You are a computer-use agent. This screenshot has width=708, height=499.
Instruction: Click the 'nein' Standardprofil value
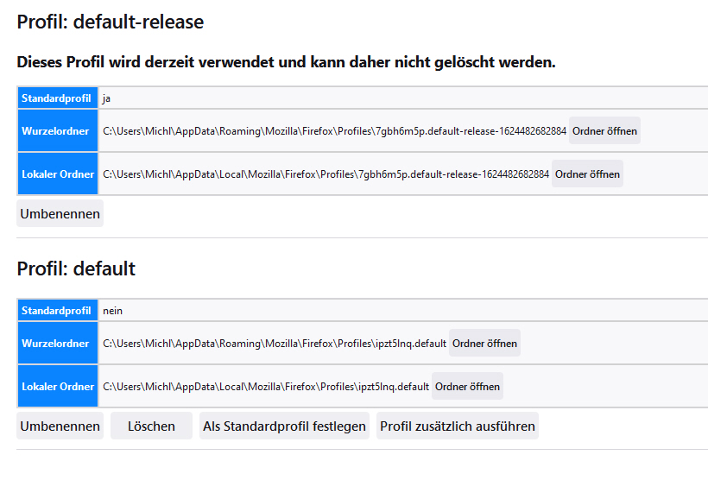[112, 311]
